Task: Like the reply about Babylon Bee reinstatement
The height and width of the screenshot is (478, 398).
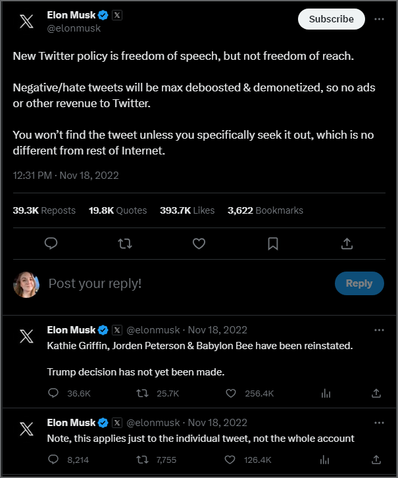Action: [x=230, y=393]
